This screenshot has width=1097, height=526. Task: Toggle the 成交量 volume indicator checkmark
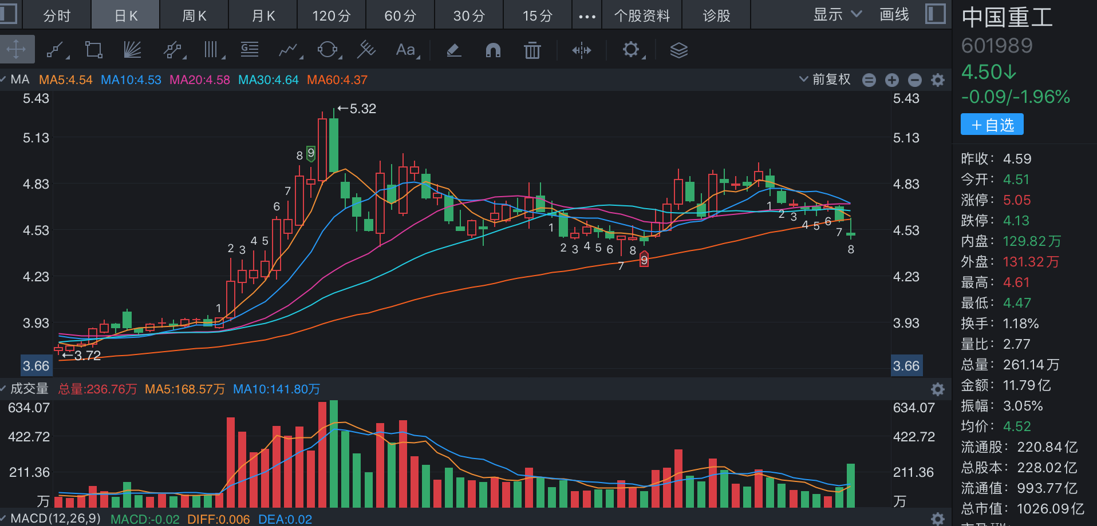[3, 389]
